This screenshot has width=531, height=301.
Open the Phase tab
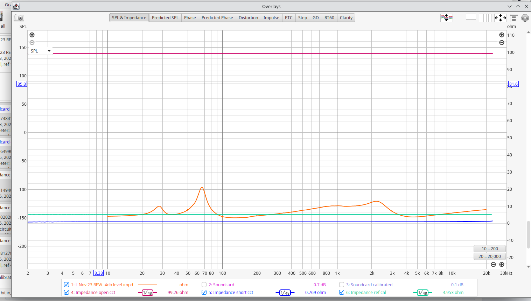point(190,17)
